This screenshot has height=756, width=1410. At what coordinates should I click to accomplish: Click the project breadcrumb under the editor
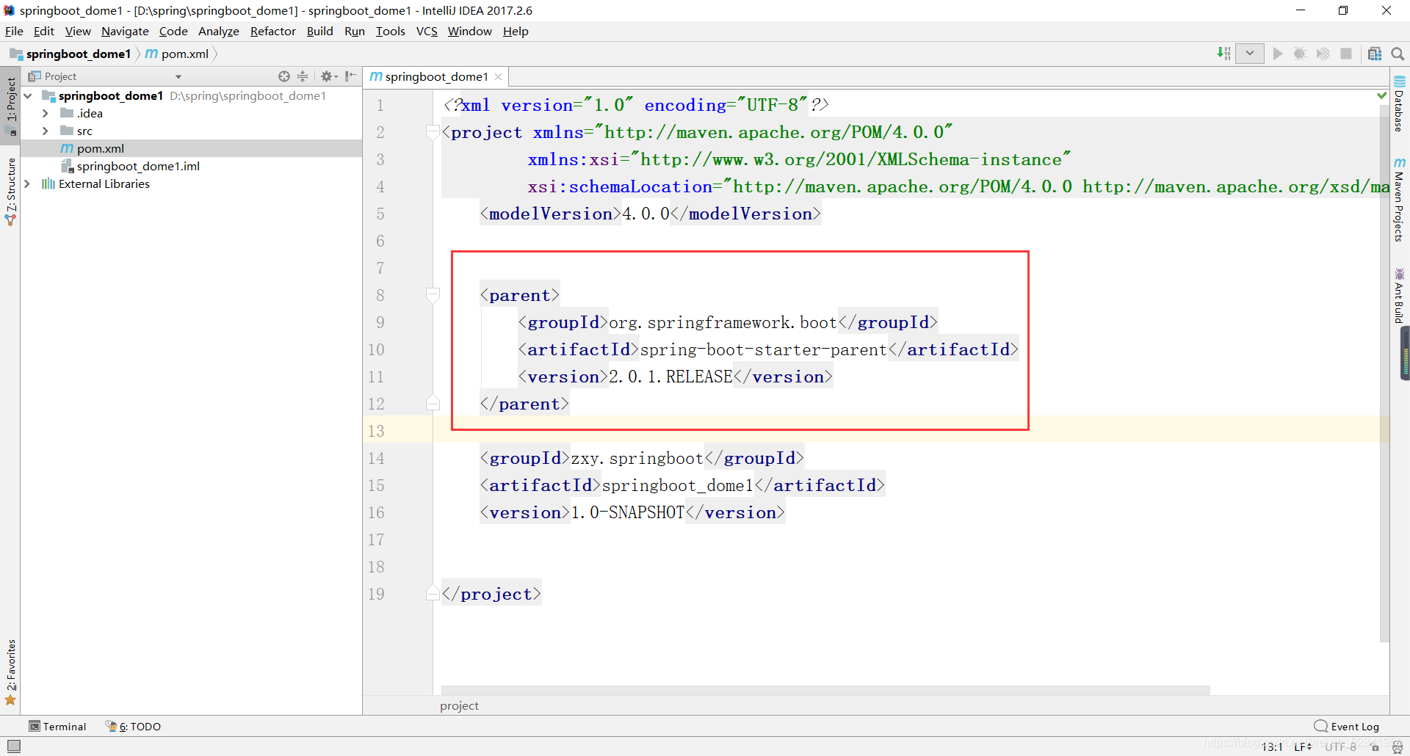(459, 705)
